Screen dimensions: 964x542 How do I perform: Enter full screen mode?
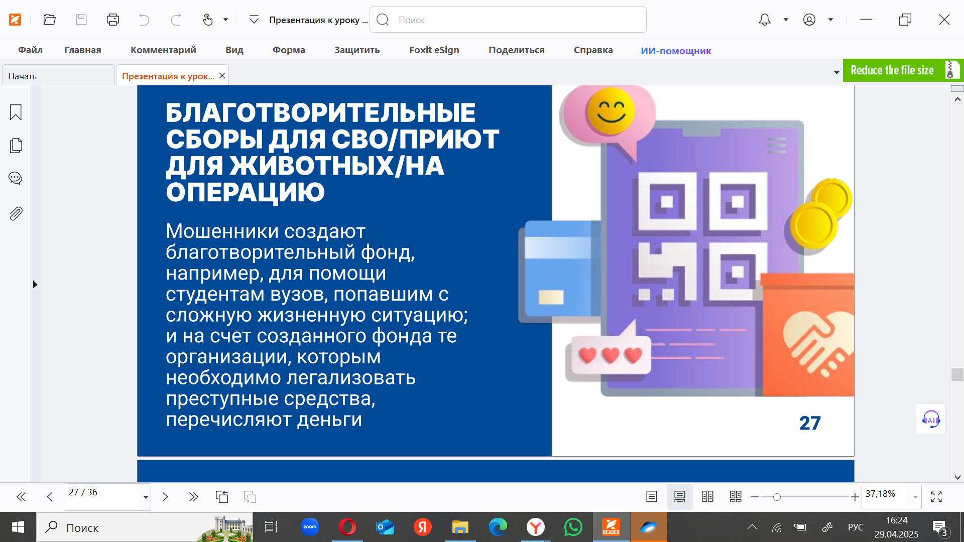(x=936, y=497)
